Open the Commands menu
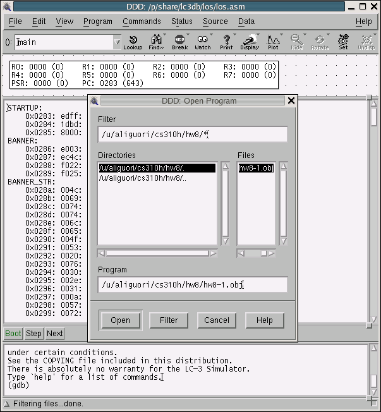 (142, 21)
